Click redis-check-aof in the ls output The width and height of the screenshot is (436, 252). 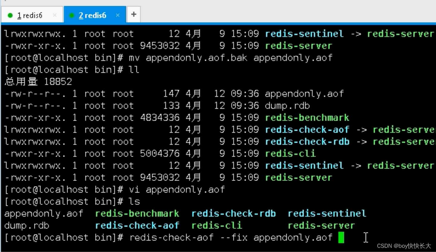(137, 225)
